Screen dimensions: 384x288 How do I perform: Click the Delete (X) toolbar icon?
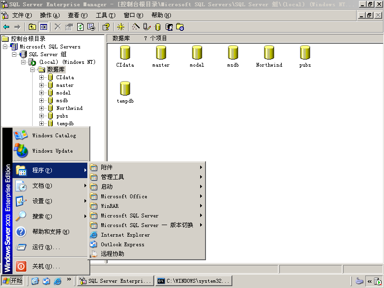(x=58, y=27)
